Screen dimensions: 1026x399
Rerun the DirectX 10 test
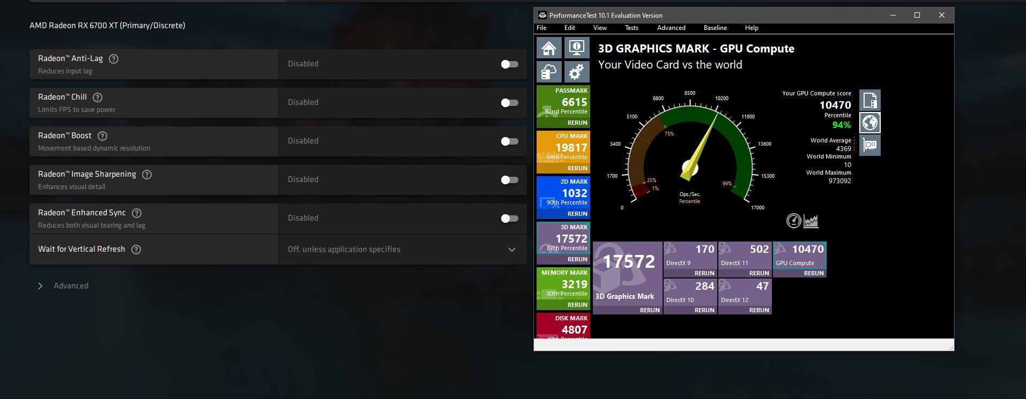point(704,310)
